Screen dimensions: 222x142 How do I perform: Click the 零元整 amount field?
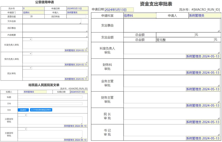(x=185, y=40)
